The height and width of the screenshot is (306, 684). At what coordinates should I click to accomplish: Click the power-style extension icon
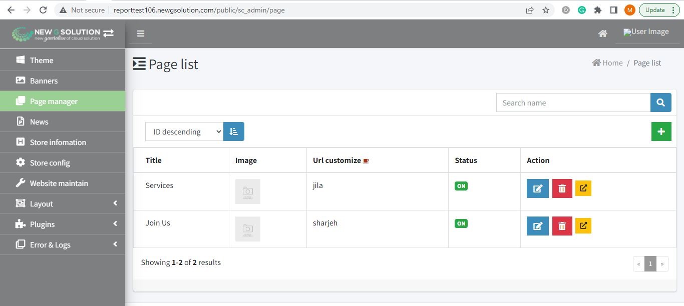(566, 10)
